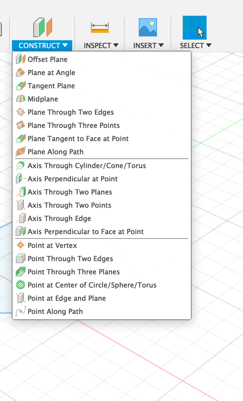Click Axis Perpendicular at Point icon

[20, 179]
